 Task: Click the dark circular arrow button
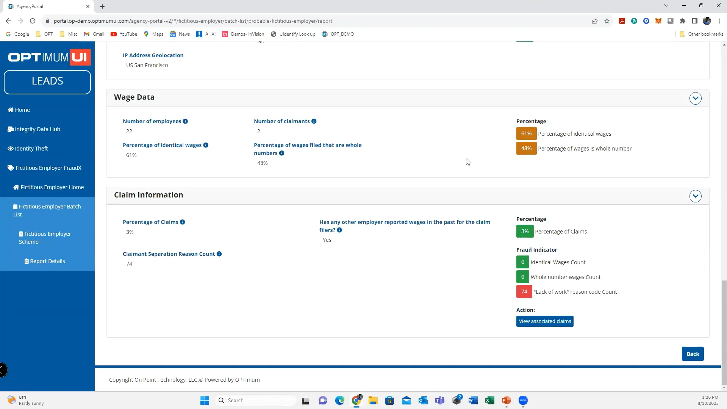[x=2, y=370]
